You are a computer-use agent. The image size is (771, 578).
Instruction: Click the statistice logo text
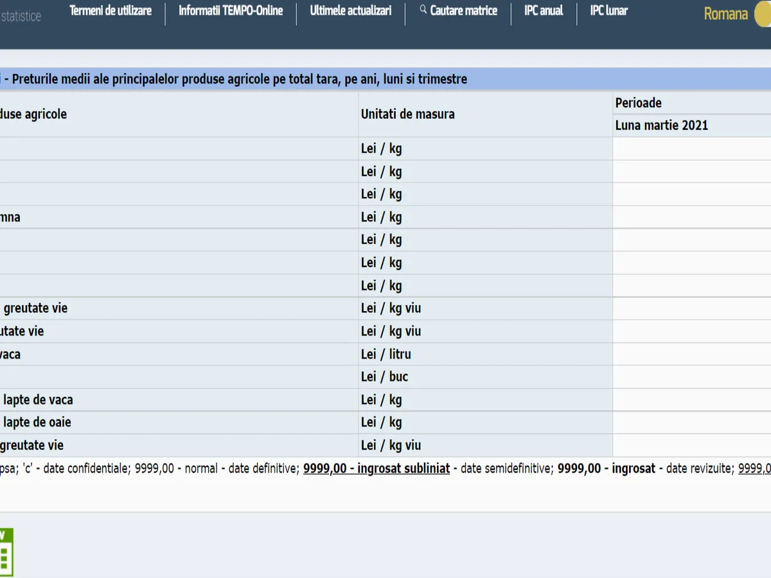21,17
